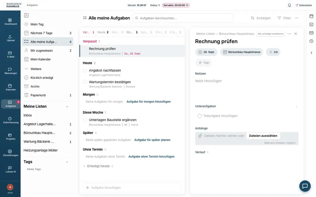Open the Ich assignee chip
The width and height of the screenshot is (316, 197).
coord(273,52)
